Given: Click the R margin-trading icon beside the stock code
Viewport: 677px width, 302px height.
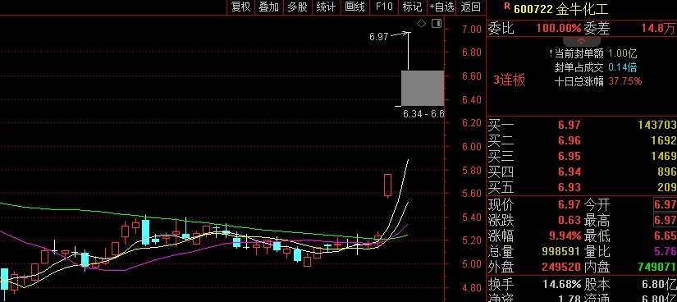Looking at the screenshot, I should click(x=506, y=7).
